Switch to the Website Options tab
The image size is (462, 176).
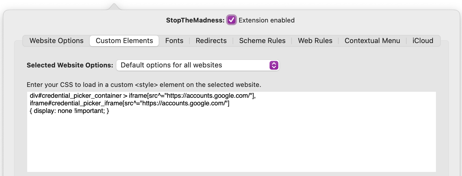coord(56,41)
